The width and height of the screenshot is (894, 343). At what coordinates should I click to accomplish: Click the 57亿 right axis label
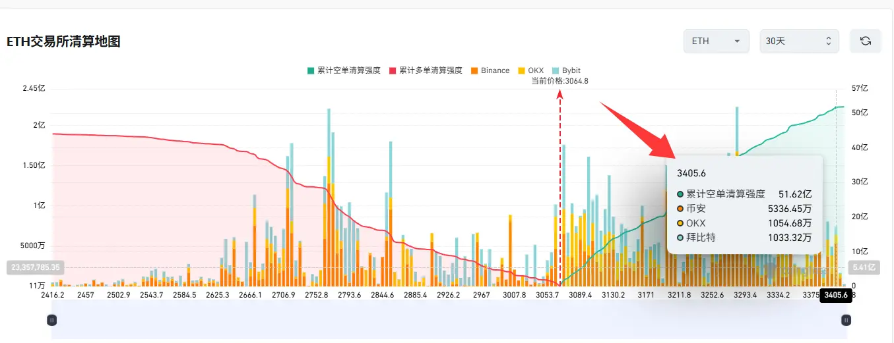(860, 89)
